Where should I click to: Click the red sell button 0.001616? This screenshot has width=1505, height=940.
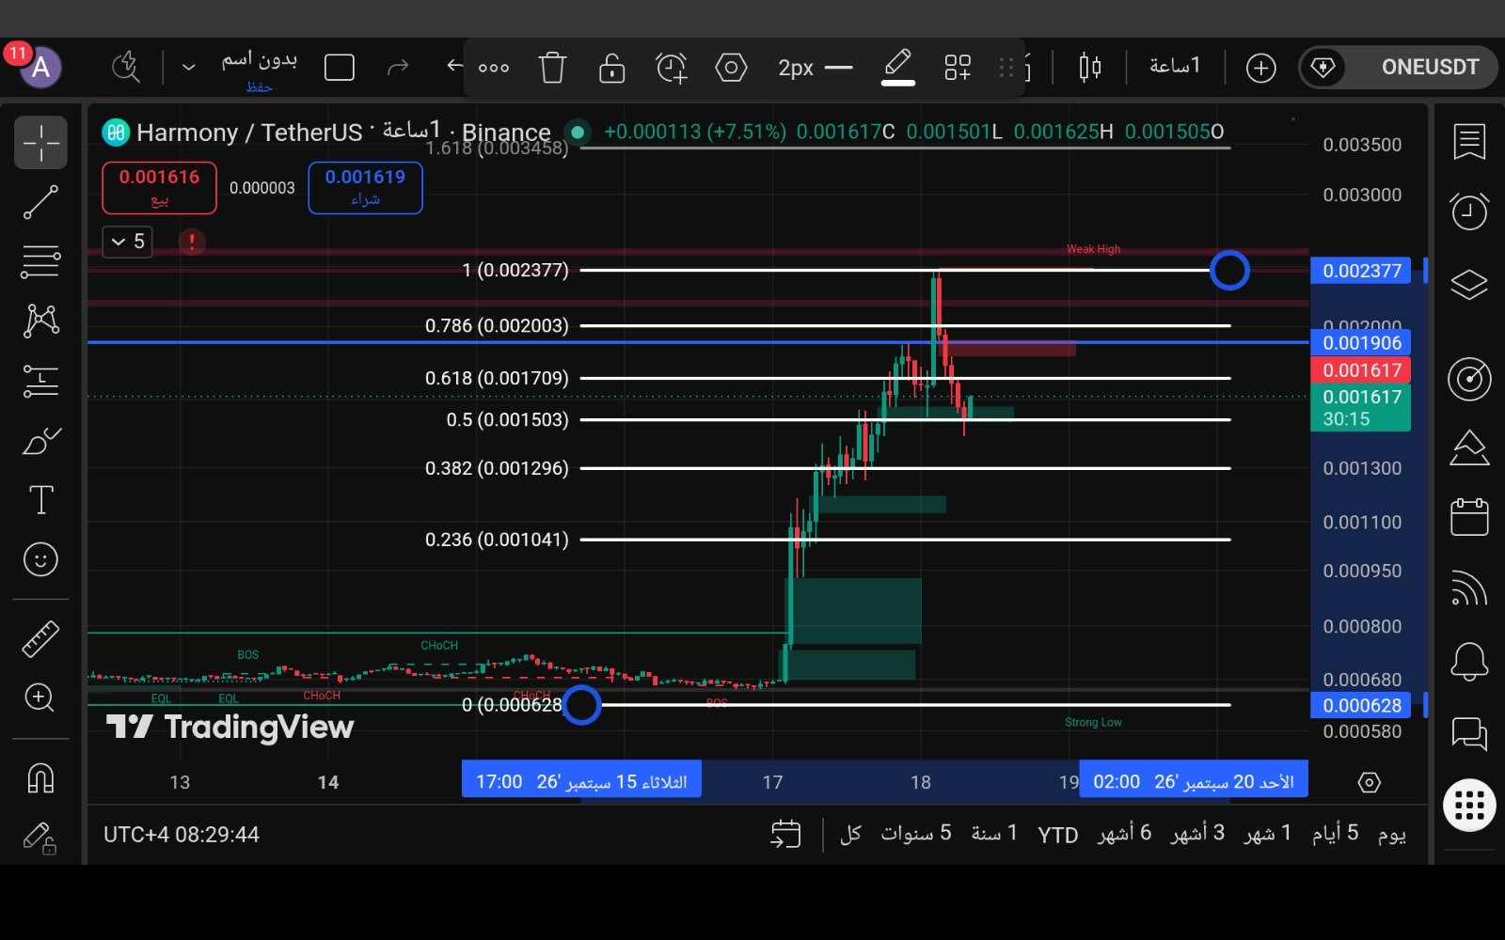(159, 188)
